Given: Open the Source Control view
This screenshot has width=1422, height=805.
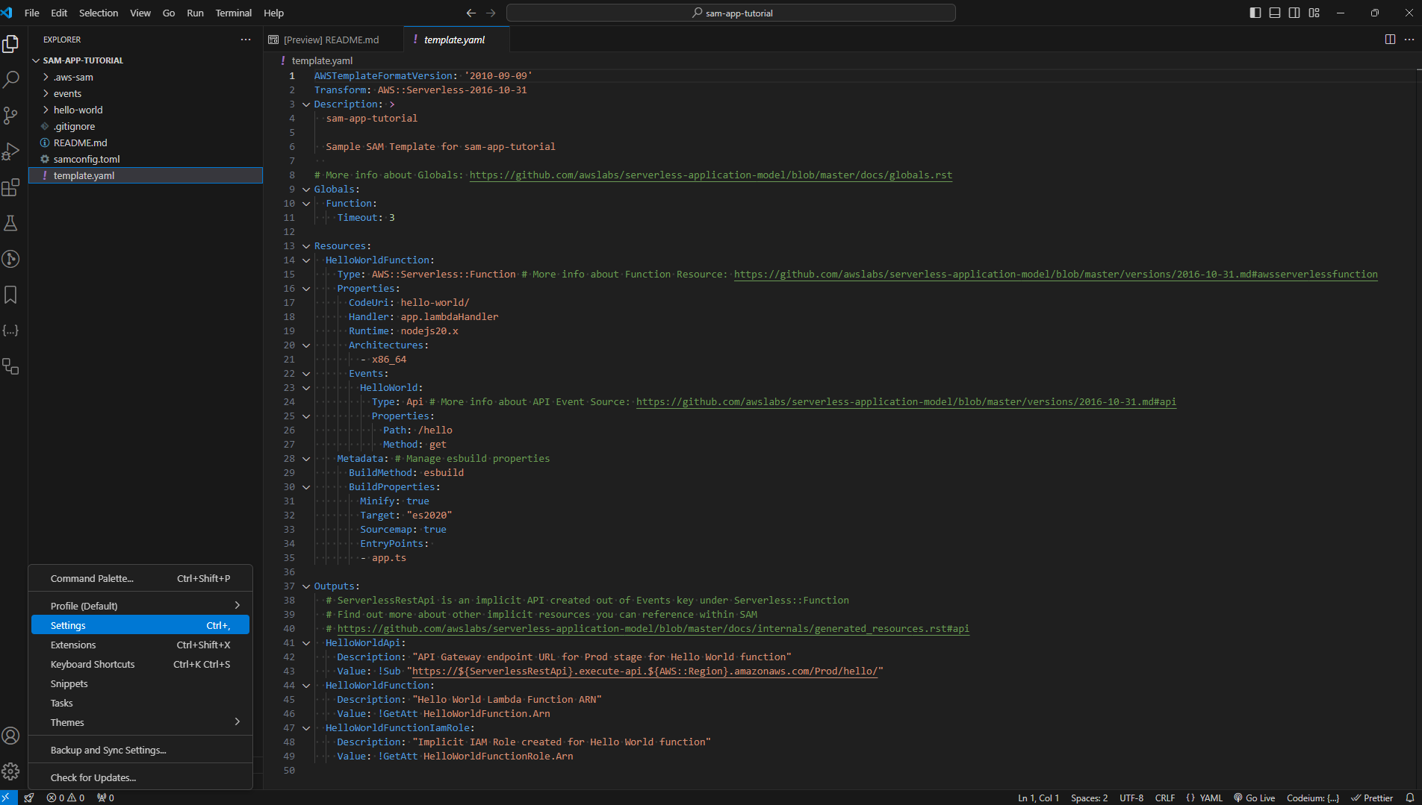Looking at the screenshot, I should pyautogui.click(x=11, y=116).
